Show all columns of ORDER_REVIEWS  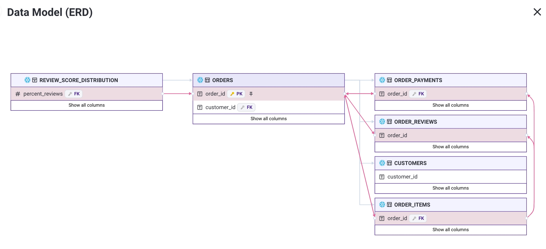click(x=450, y=147)
